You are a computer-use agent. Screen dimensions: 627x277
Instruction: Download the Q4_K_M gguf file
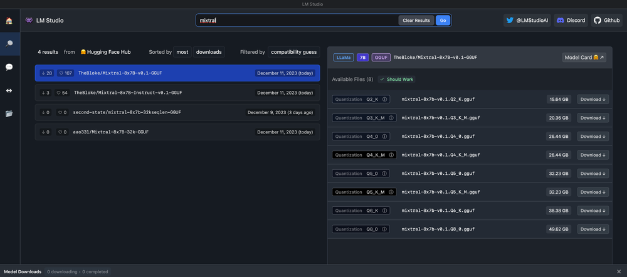[x=593, y=155]
